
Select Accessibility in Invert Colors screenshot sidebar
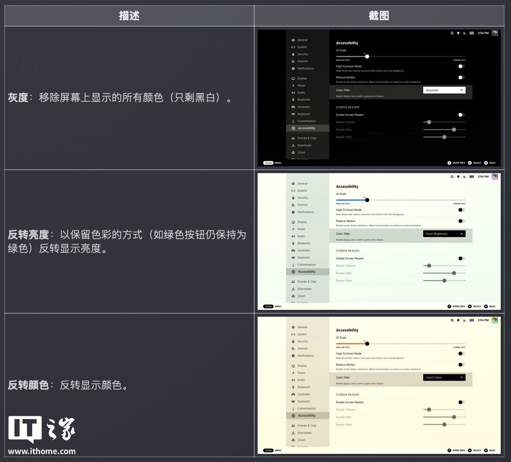pos(308,416)
